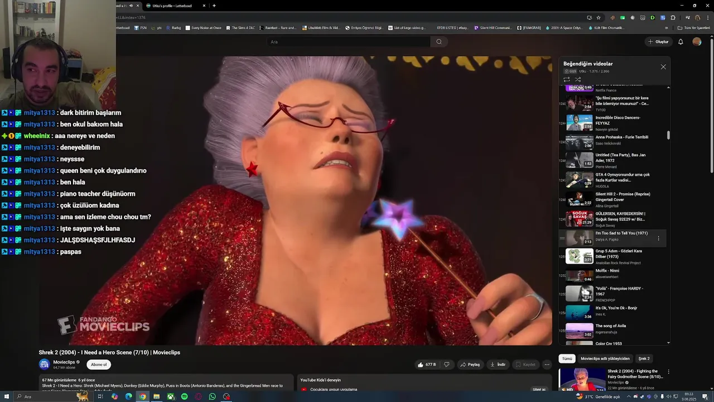This screenshot has width=714, height=402.
Task: Open options for I'm Too Sad to Tell You
Action: pos(658,238)
